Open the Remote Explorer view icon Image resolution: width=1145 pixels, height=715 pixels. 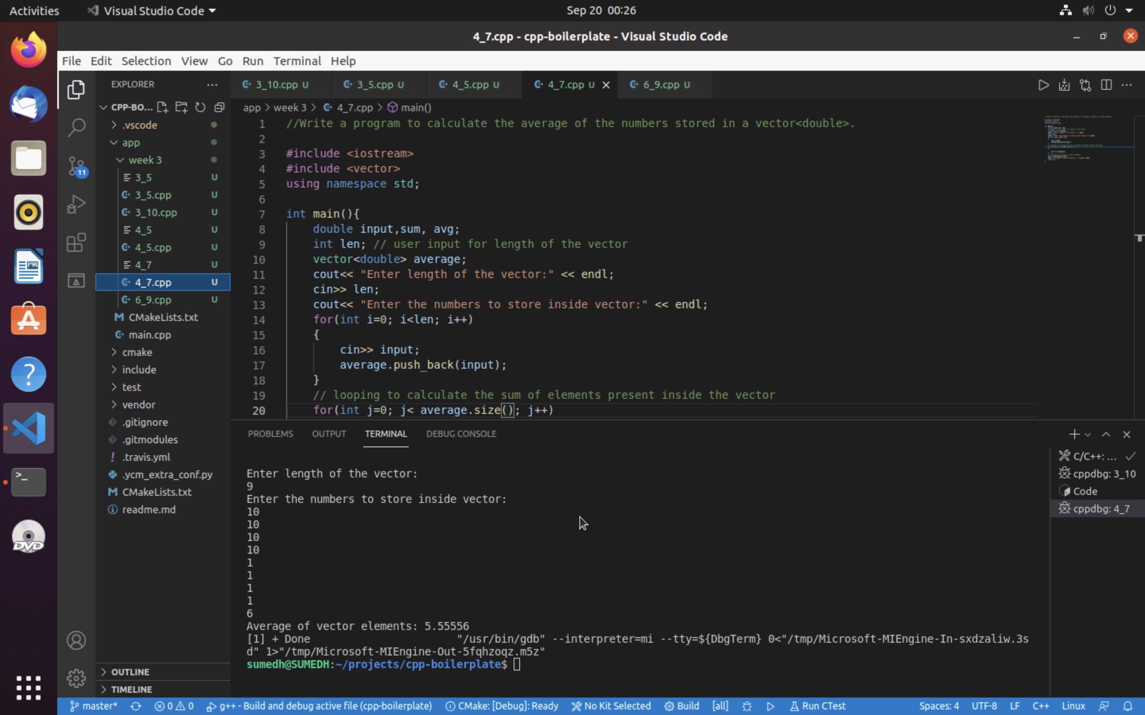click(76, 281)
